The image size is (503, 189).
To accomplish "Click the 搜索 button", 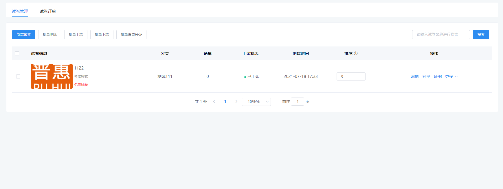I will point(481,35).
